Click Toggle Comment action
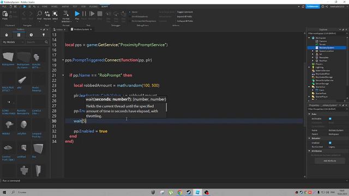 (185, 12)
